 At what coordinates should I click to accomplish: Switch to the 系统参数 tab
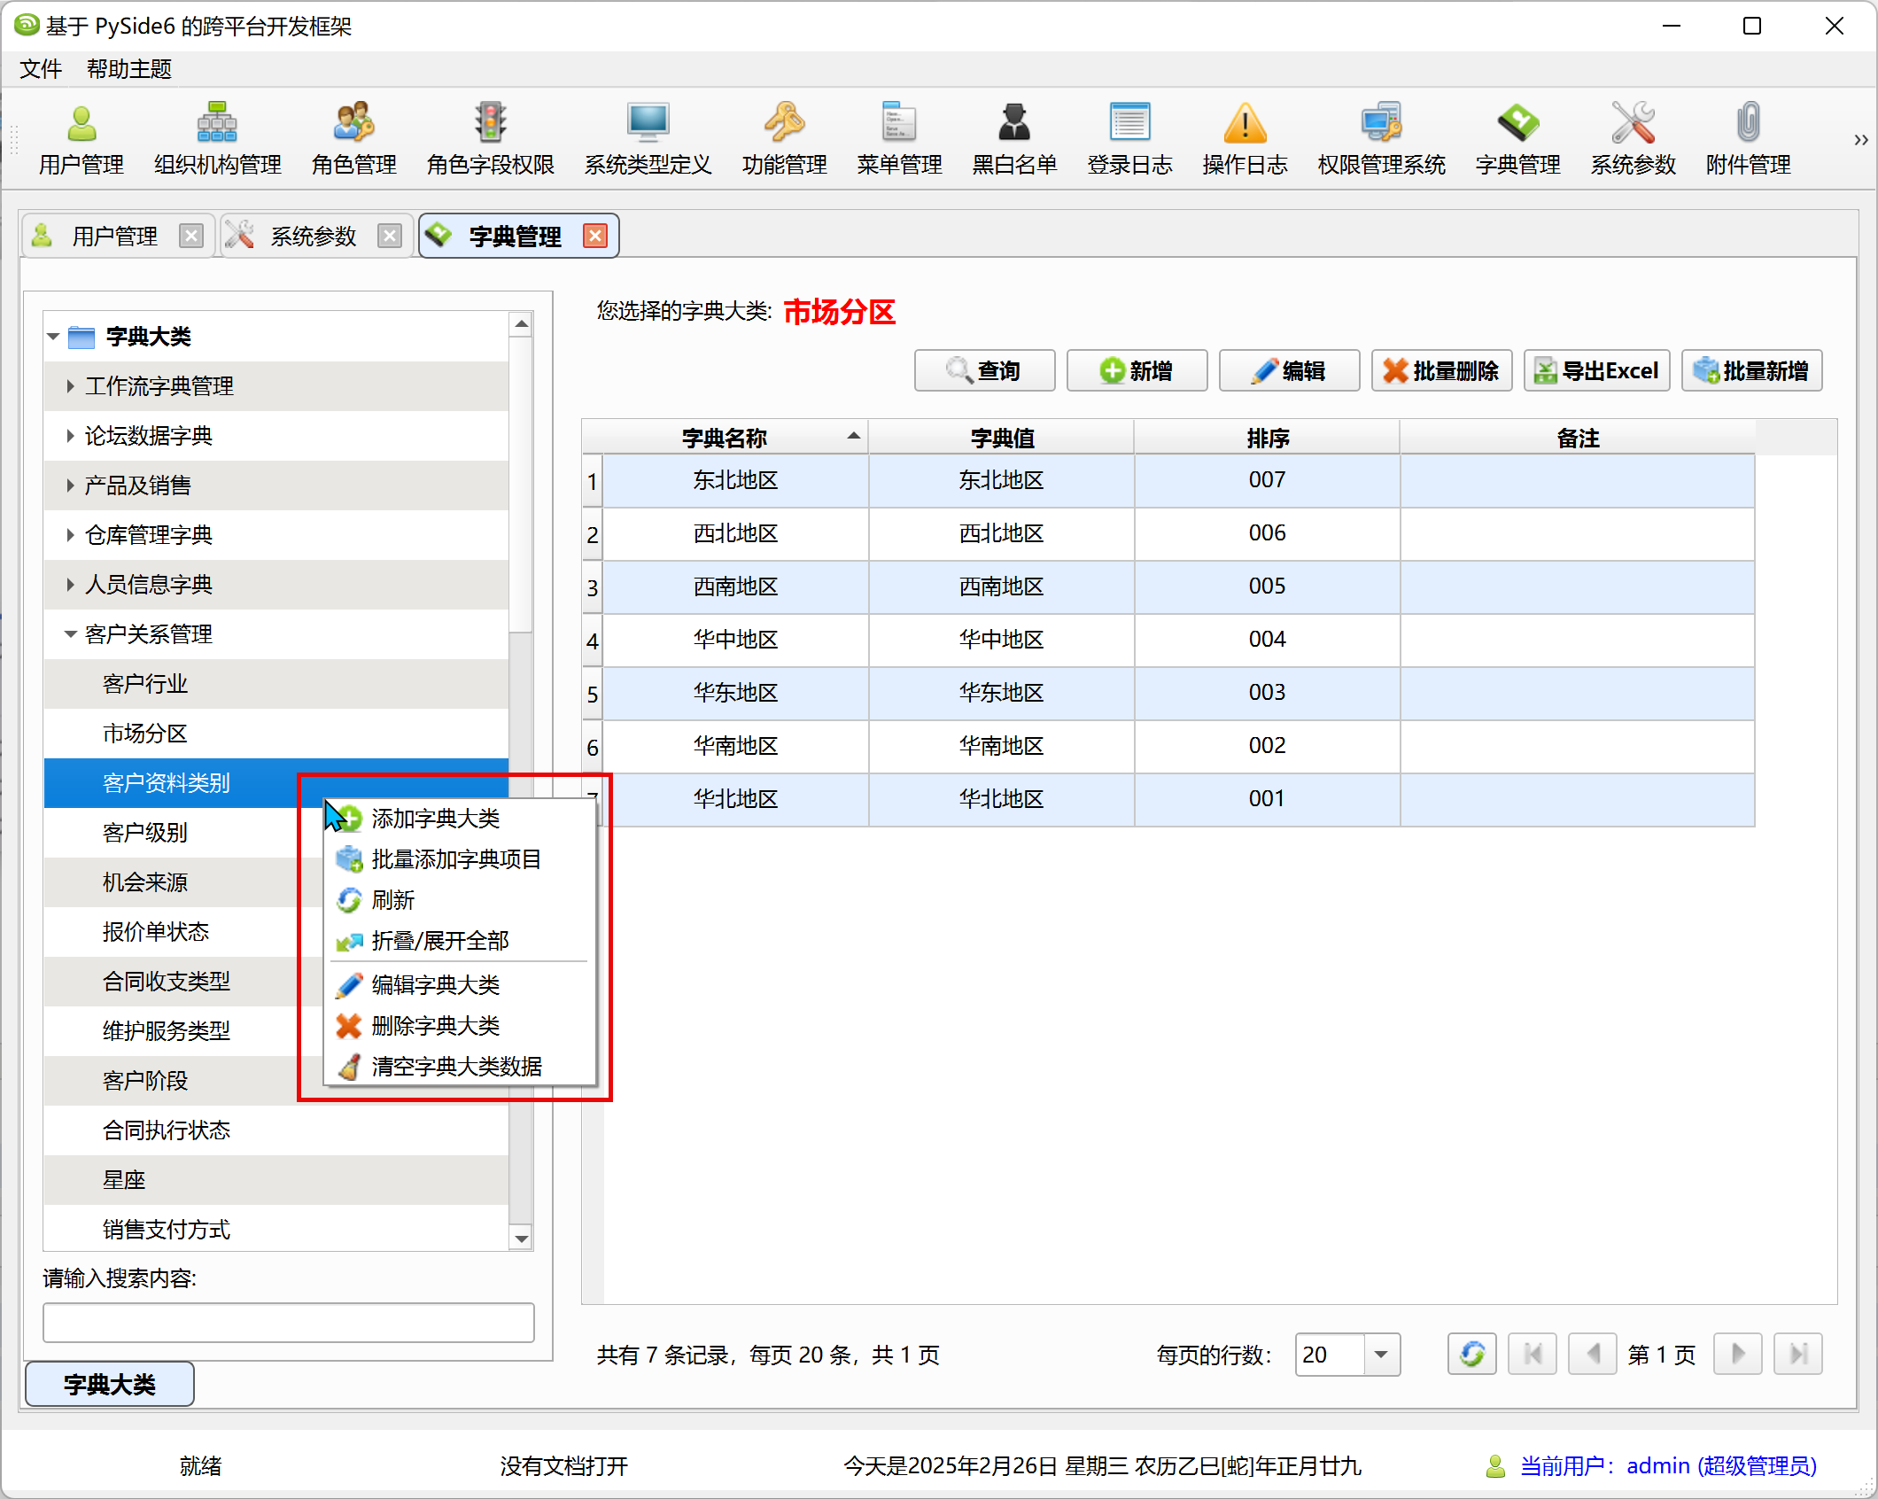pyautogui.click(x=312, y=235)
